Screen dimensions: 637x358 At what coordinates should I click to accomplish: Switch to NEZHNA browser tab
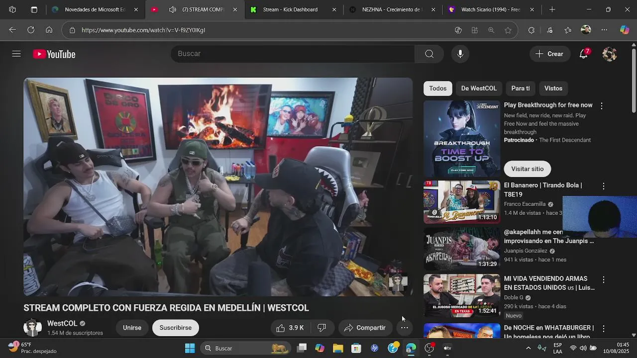[x=392, y=9]
